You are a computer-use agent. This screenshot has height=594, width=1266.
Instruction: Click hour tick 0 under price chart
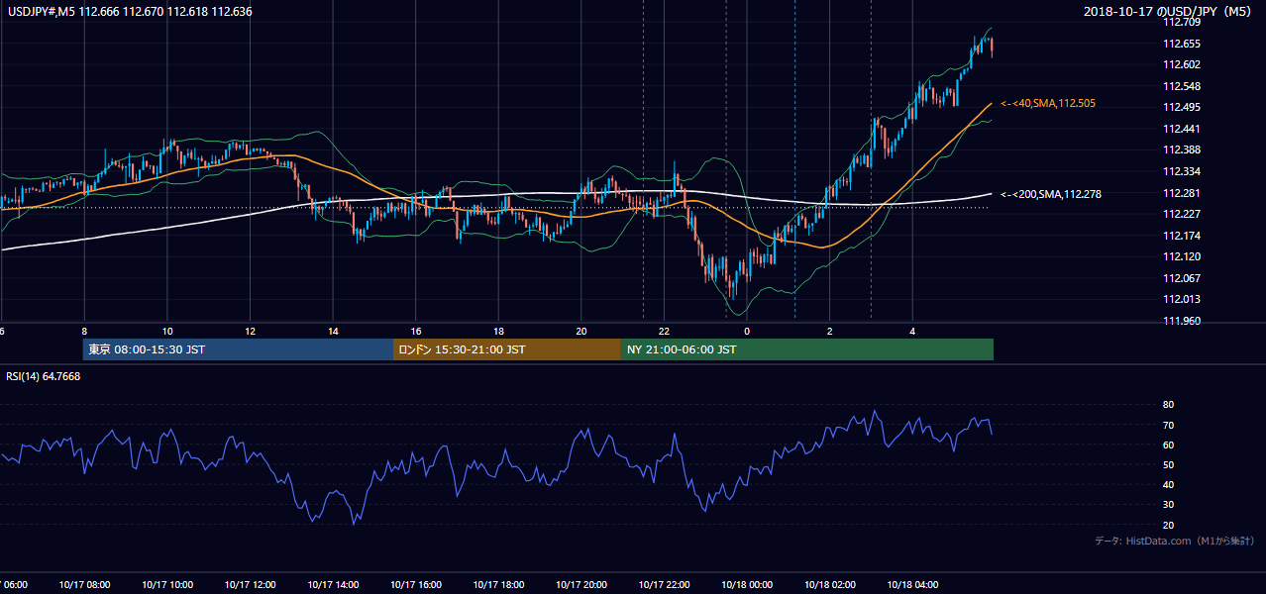pyautogui.click(x=747, y=332)
